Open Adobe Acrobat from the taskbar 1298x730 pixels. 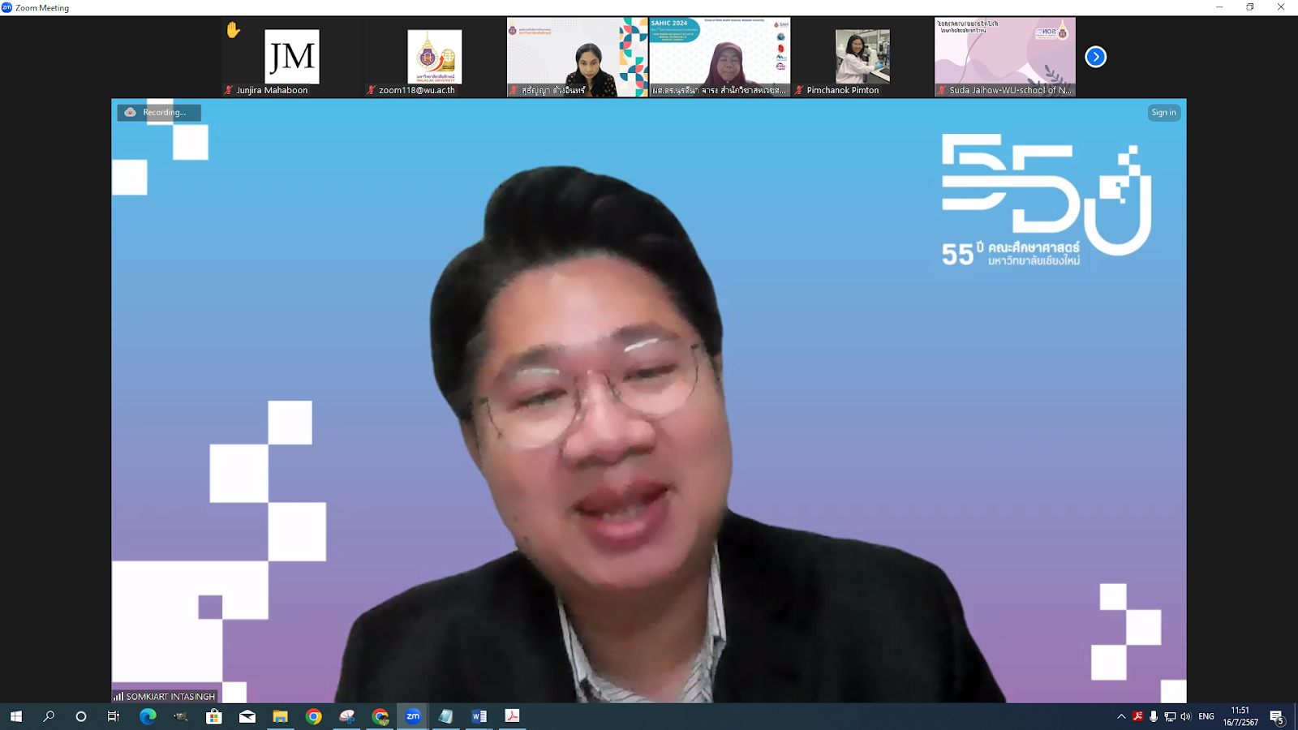[513, 716]
